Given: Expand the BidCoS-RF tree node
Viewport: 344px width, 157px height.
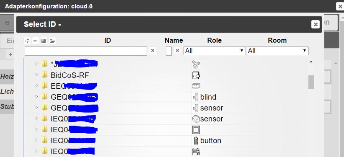Looking at the screenshot, I should [36, 75].
